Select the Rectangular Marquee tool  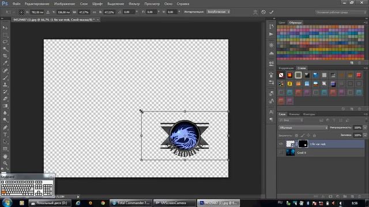[5, 34]
